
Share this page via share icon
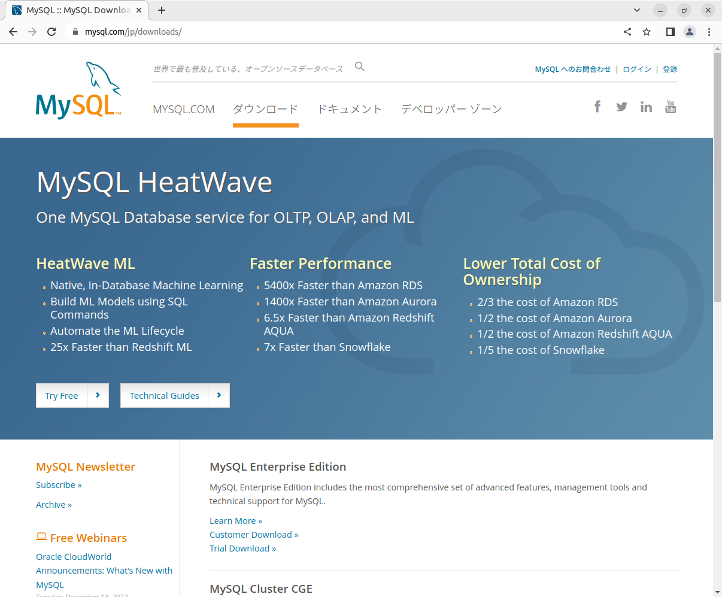627,32
